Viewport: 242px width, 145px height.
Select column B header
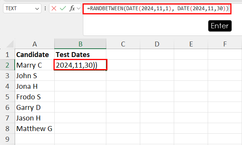coord(80,44)
